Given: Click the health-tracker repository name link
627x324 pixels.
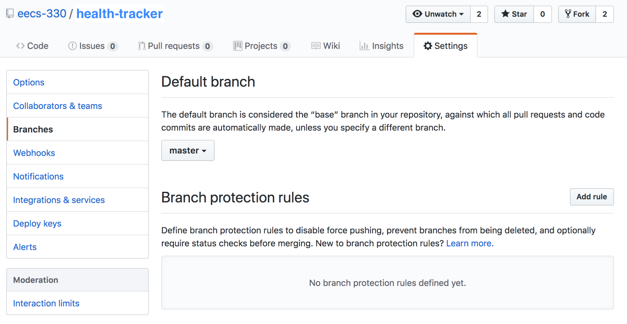Looking at the screenshot, I should point(120,14).
